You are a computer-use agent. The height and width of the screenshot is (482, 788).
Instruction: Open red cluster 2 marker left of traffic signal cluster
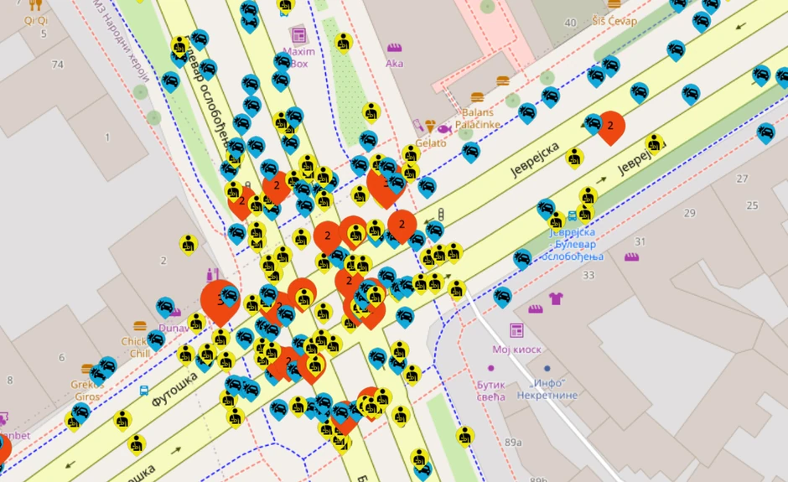[328, 237]
